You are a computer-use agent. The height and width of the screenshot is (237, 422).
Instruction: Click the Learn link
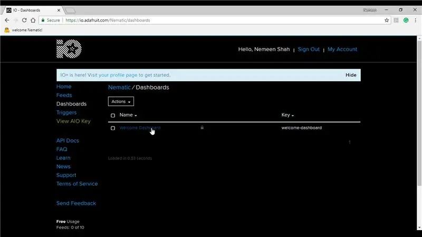tap(63, 157)
